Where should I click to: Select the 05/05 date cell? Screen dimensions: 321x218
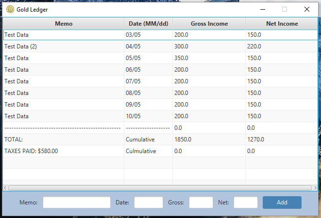click(148, 58)
